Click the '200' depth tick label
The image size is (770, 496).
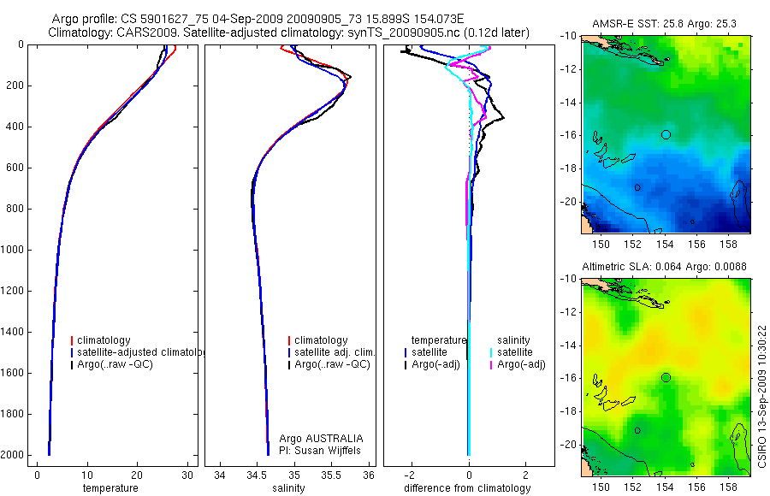(16, 86)
